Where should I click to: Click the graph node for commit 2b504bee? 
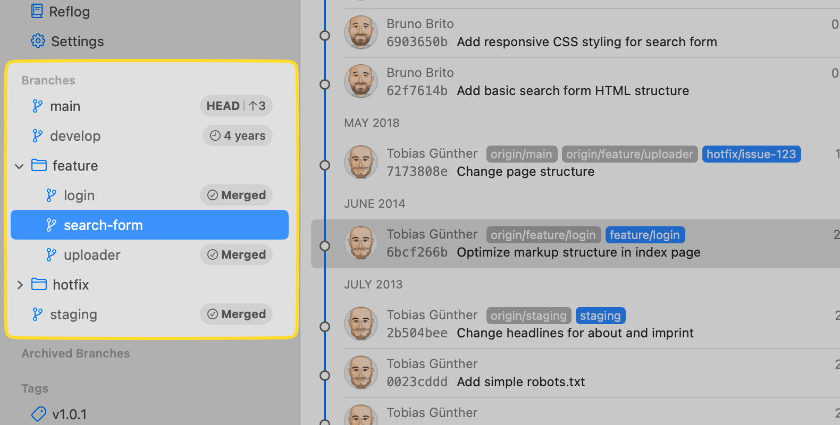click(324, 327)
